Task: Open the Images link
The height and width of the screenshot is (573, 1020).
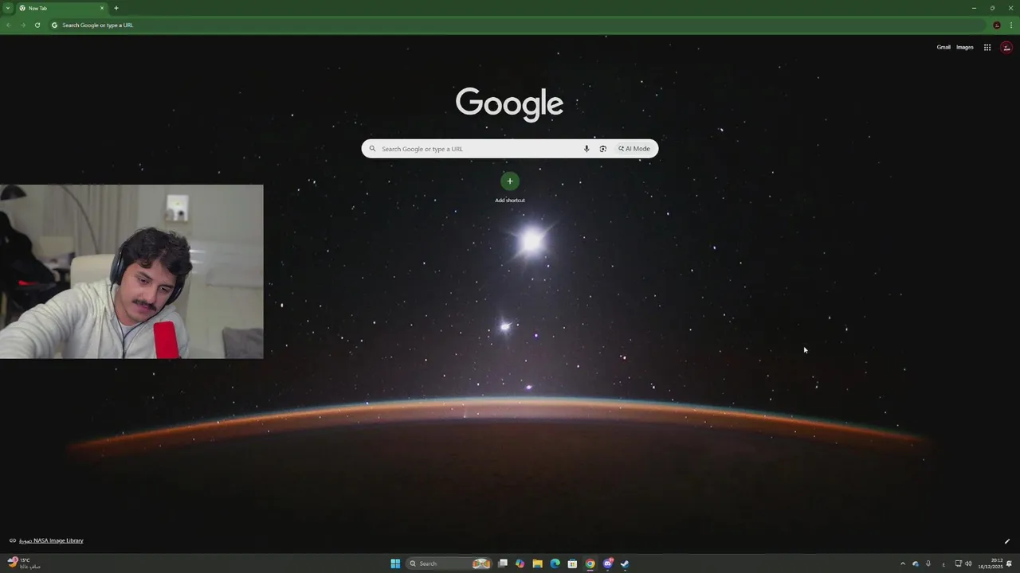Action: pos(965,47)
